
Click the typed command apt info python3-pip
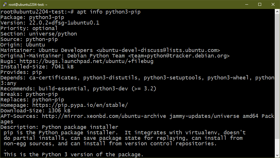click(x=109, y=12)
